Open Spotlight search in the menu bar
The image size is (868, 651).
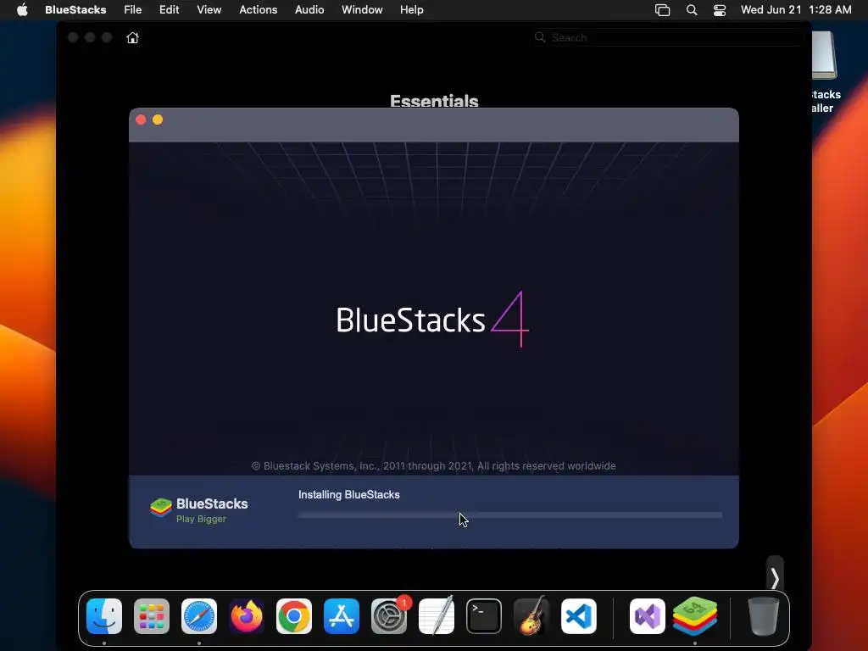692,10
